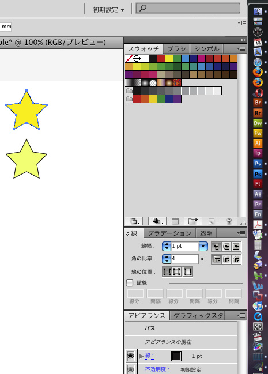Image resolution: width=268 pixels, height=374 pixels.
Task: Select the round join corner icon
Action: click(227, 259)
